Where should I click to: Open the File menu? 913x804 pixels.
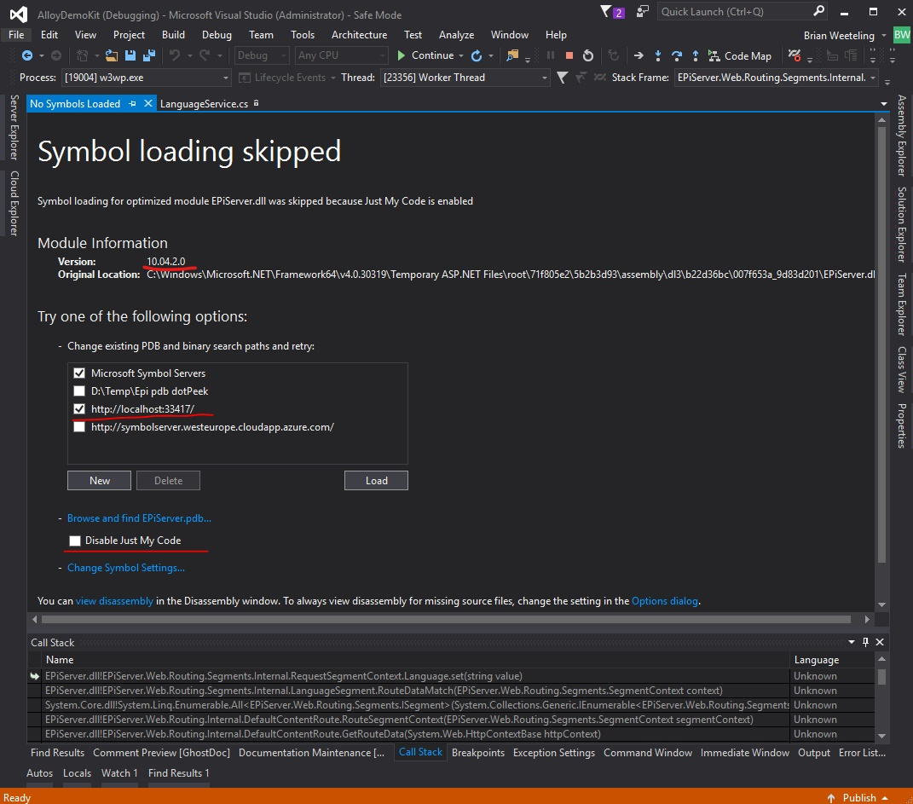tap(16, 35)
